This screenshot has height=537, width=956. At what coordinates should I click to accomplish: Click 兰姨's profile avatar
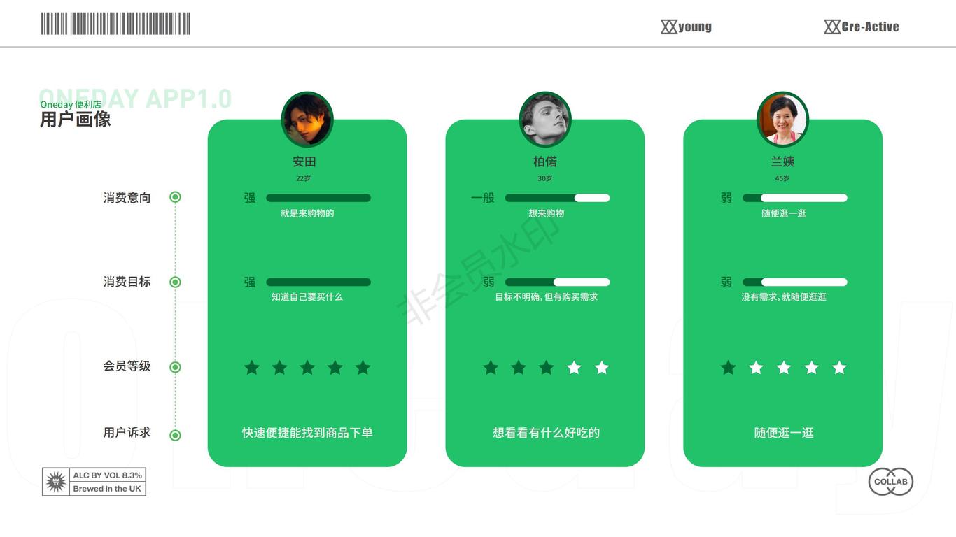(782, 119)
